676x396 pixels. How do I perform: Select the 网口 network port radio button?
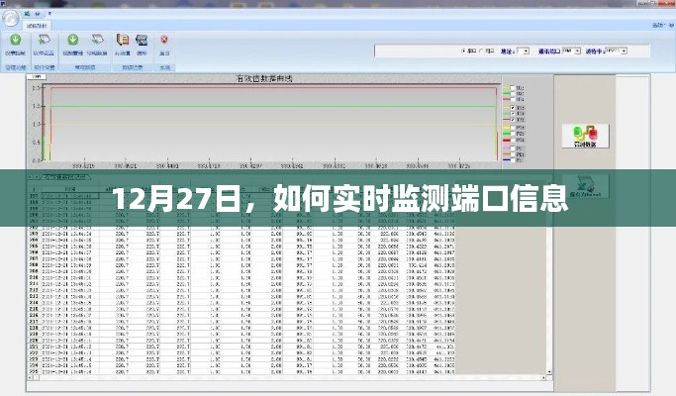(x=482, y=50)
